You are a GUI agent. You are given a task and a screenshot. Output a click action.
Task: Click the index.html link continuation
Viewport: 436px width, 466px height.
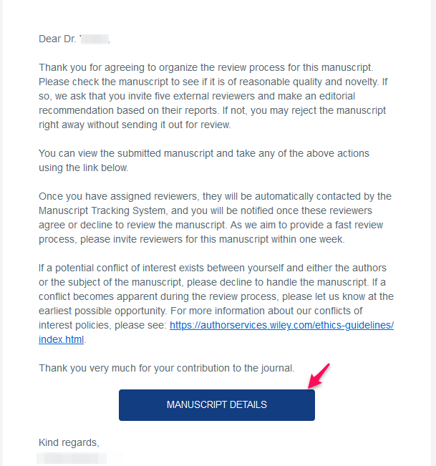coord(62,339)
